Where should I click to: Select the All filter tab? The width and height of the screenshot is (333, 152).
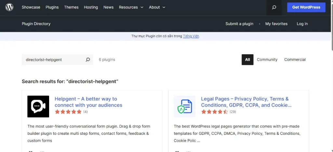coord(247,59)
